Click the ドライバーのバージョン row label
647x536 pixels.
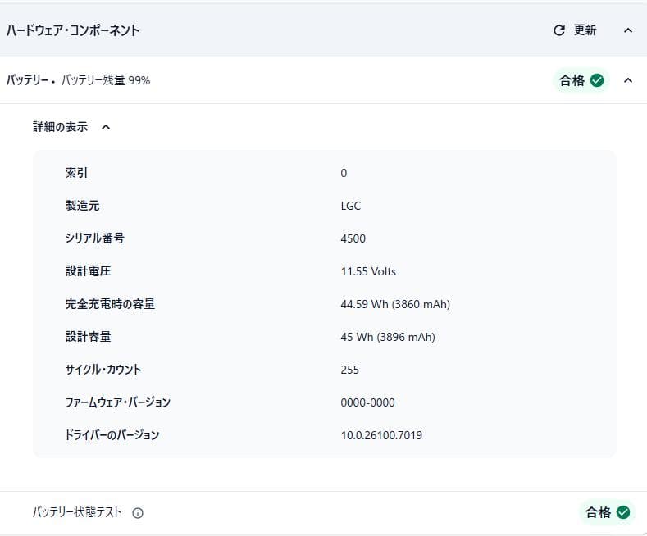(x=112, y=435)
